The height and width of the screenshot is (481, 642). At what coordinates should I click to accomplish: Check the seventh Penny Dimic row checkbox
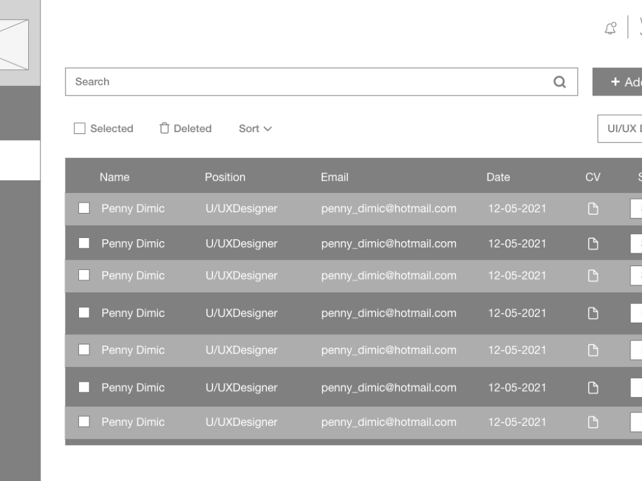(84, 421)
